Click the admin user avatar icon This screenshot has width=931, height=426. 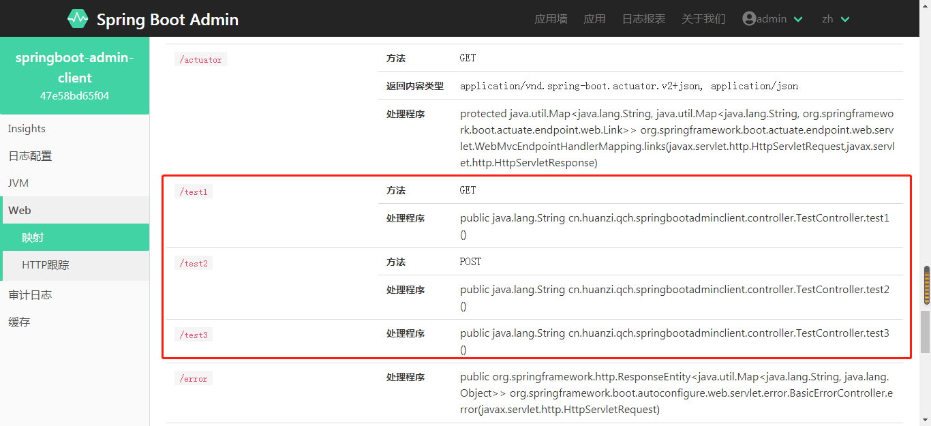[749, 18]
